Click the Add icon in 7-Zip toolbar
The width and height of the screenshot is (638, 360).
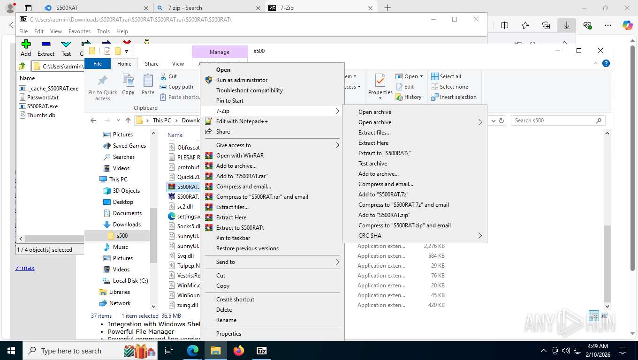point(26,44)
